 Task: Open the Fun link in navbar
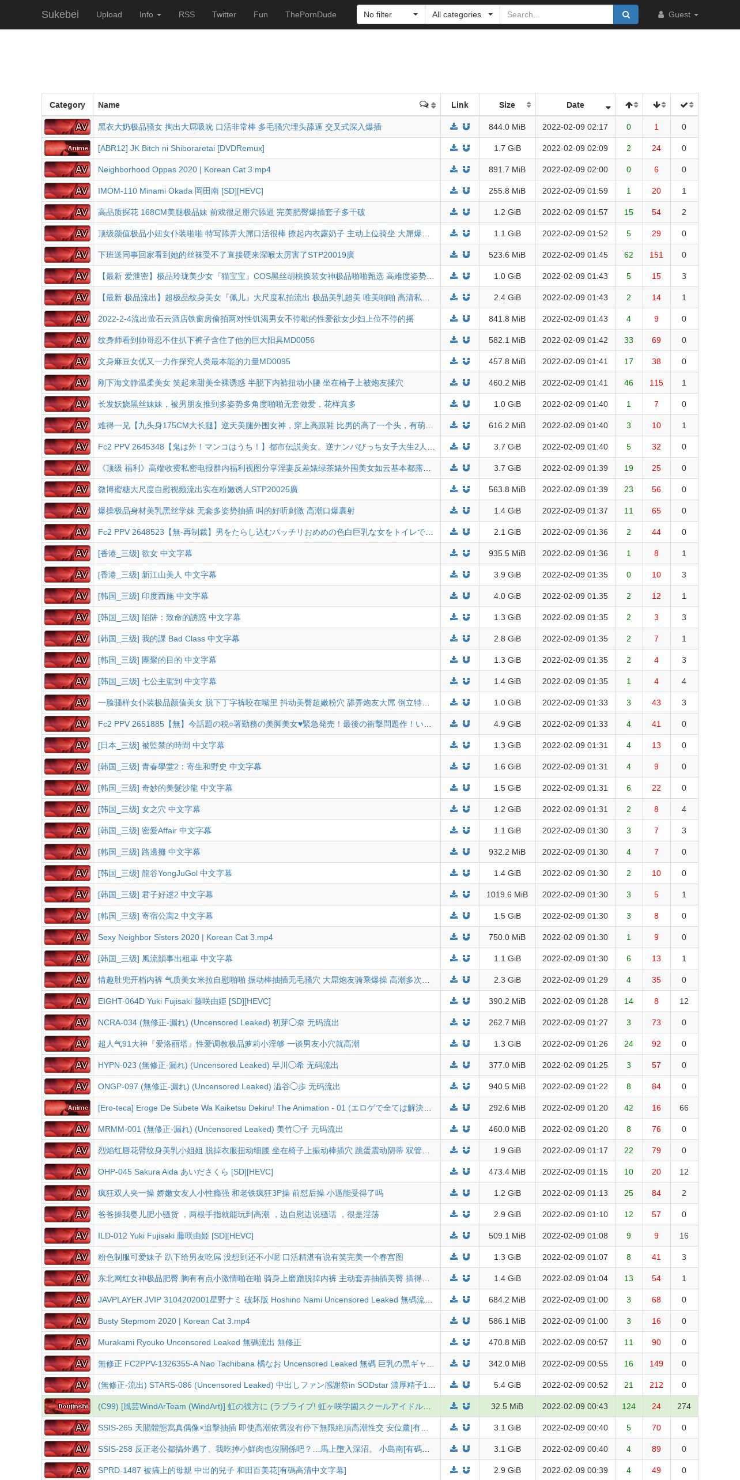[x=260, y=14]
